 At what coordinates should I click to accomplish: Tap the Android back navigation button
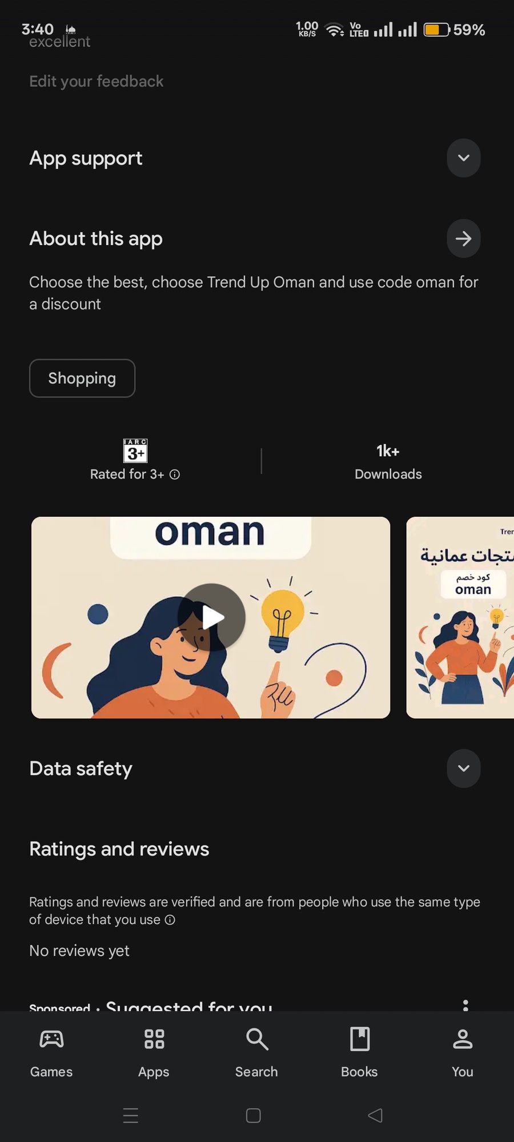tap(375, 1115)
